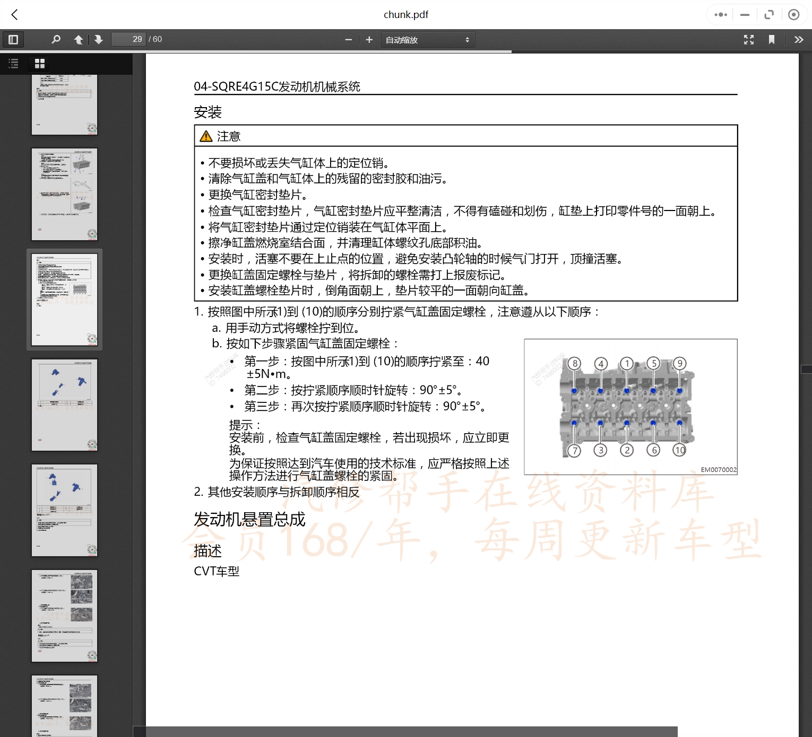Toggle the sidebar panel visibility

13,39
